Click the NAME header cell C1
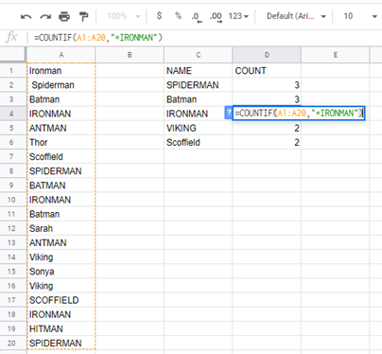This screenshot has height=354, width=382. pos(199,70)
